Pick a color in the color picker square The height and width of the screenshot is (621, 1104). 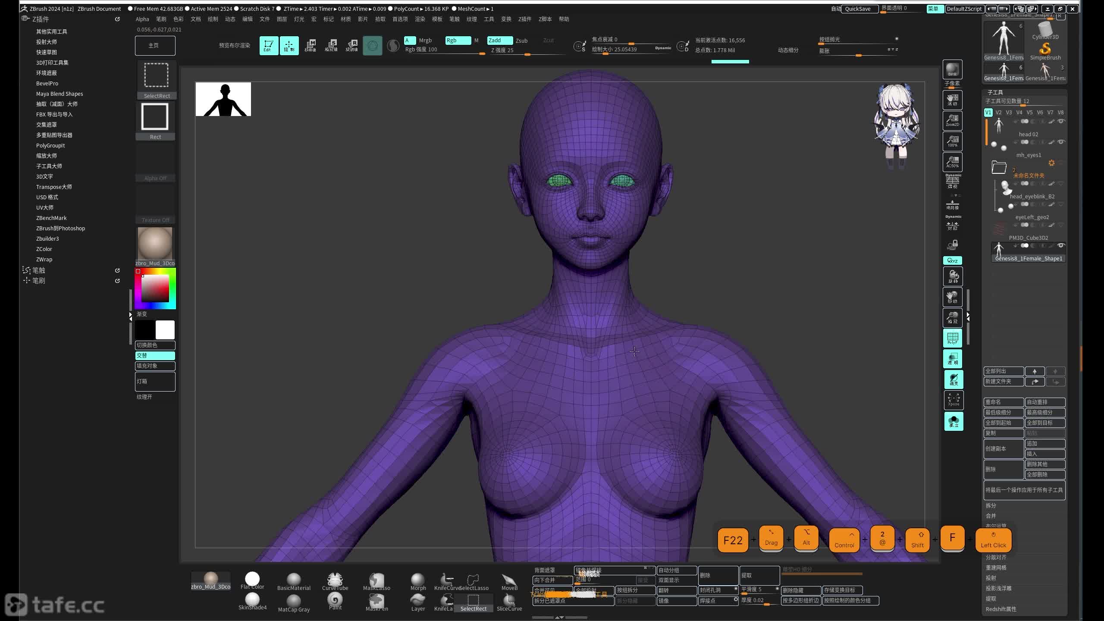click(x=155, y=288)
